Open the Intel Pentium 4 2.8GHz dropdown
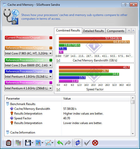140x149 pixels. [28, 76]
